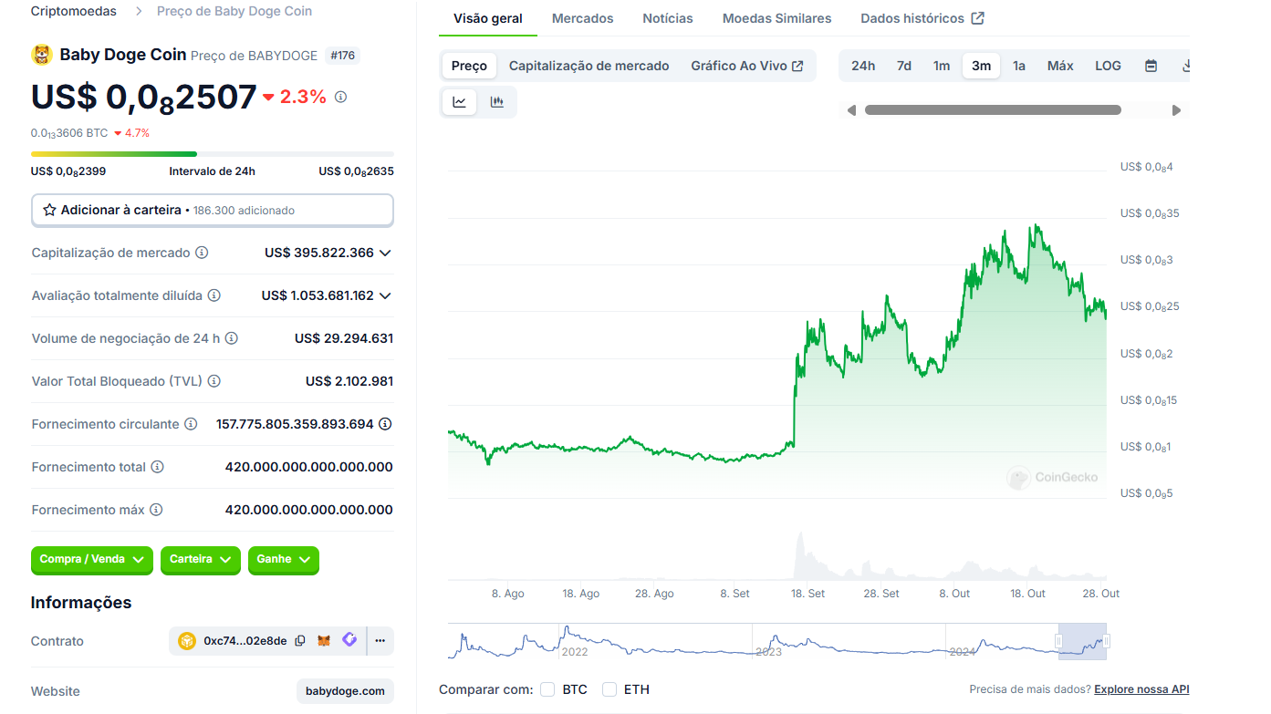Show info for Fornecimento total
The height and width of the screenshot is (714, 1271).
157,467
